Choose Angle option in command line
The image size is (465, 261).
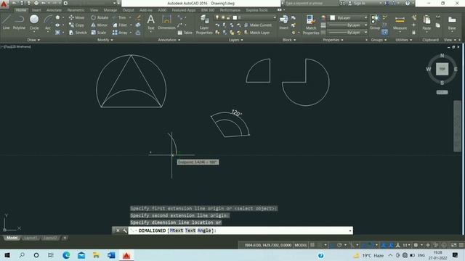[204, 231]
